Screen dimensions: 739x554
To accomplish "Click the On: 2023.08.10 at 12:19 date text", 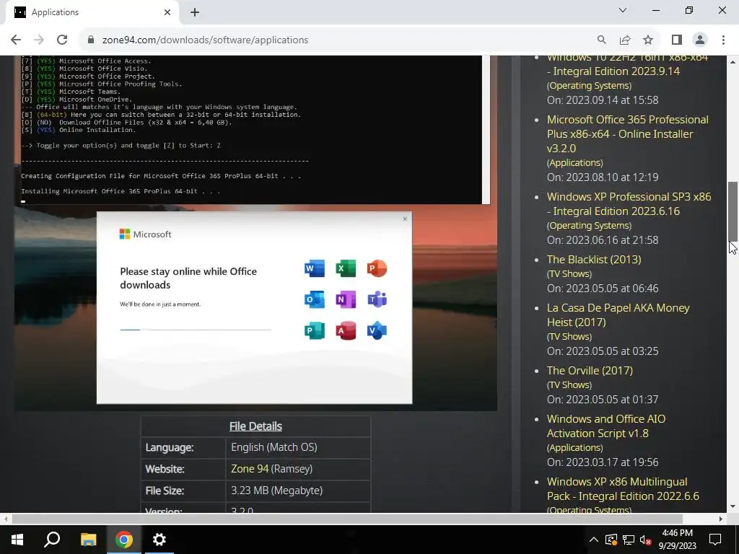I will pyautogui.click(x=603, y=177).
